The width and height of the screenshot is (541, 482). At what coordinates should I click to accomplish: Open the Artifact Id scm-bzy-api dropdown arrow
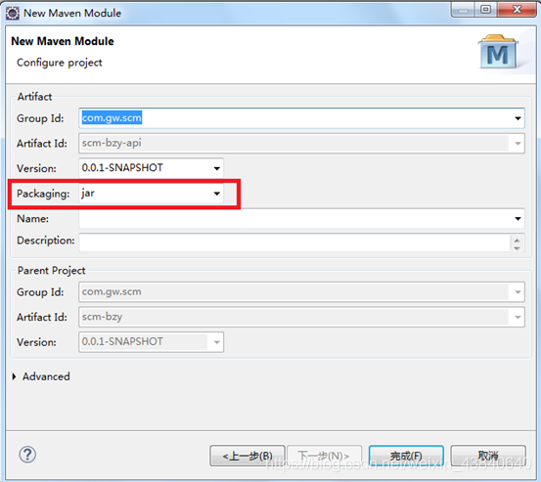(x=518, y=144)
